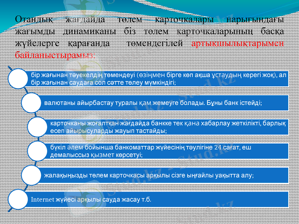Click the box about карточканы жоғалтқан жағдайда

168,127
